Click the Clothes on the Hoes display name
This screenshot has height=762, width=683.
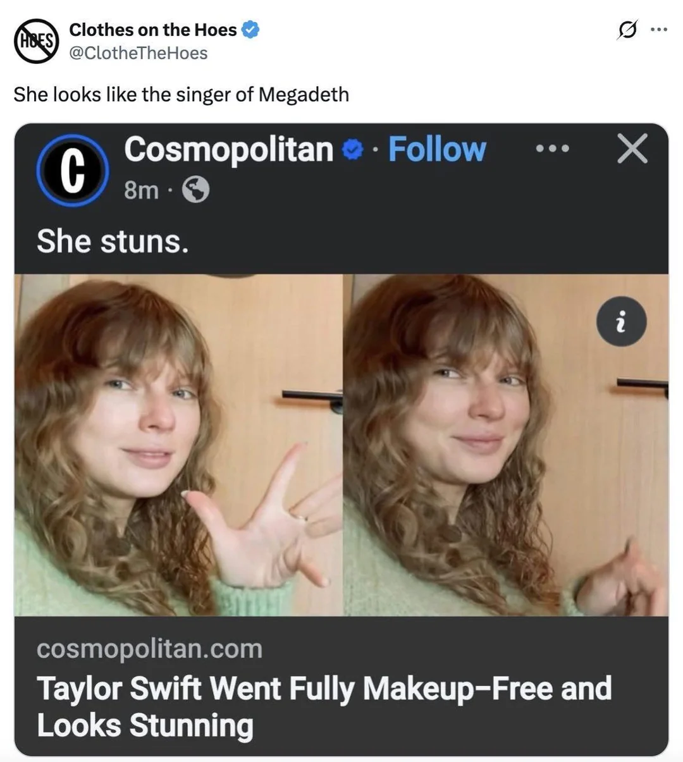pos(152,30)
